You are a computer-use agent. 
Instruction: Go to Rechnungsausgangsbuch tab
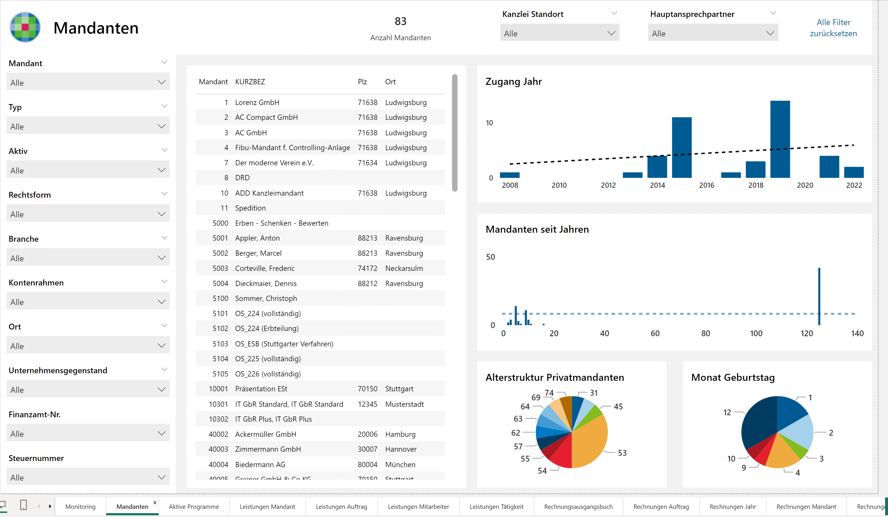(x=578, y=507)
